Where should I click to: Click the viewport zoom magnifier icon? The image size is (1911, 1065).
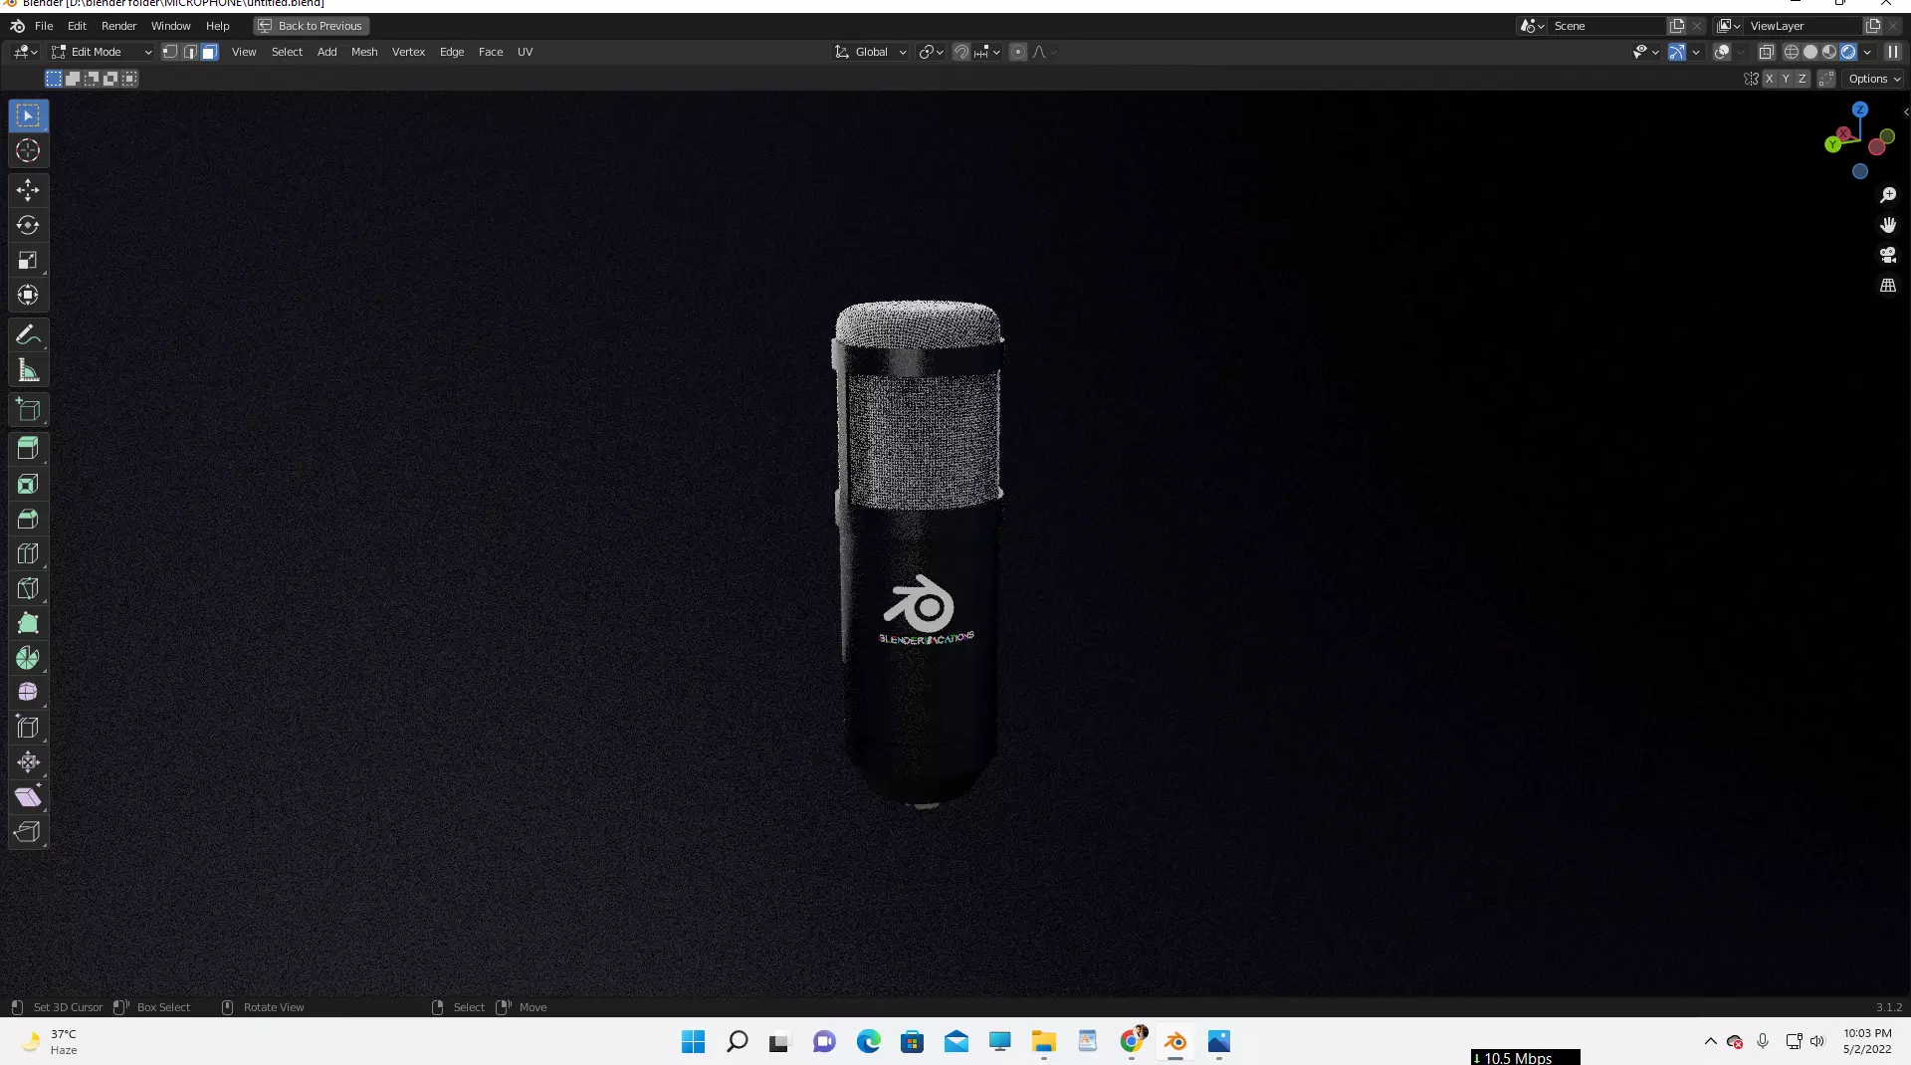(x=1888, y=195)
